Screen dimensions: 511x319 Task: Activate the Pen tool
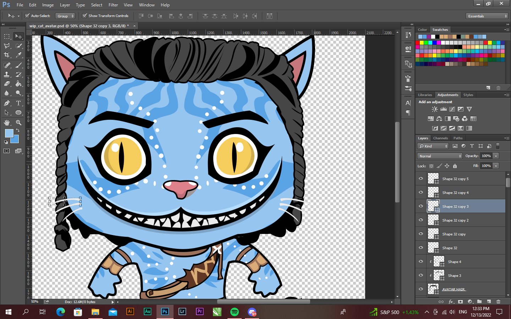coord(7,103)
